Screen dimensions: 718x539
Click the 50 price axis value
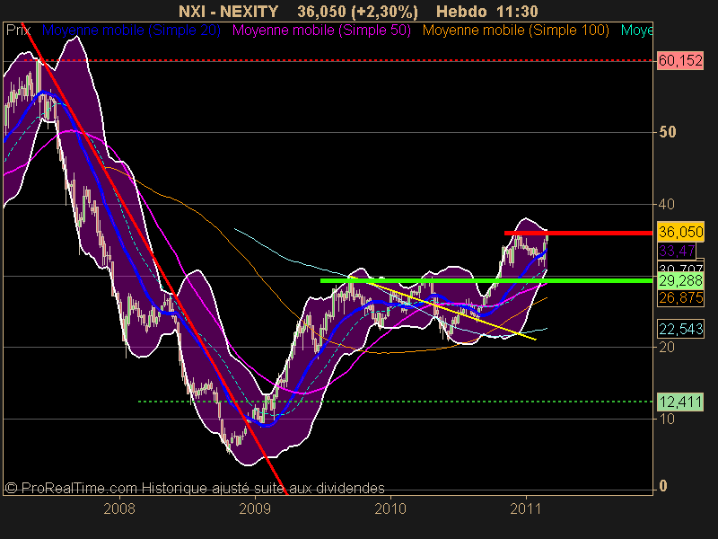tap(667, 132)
